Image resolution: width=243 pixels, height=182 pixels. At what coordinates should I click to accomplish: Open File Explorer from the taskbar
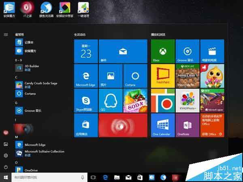117,178
